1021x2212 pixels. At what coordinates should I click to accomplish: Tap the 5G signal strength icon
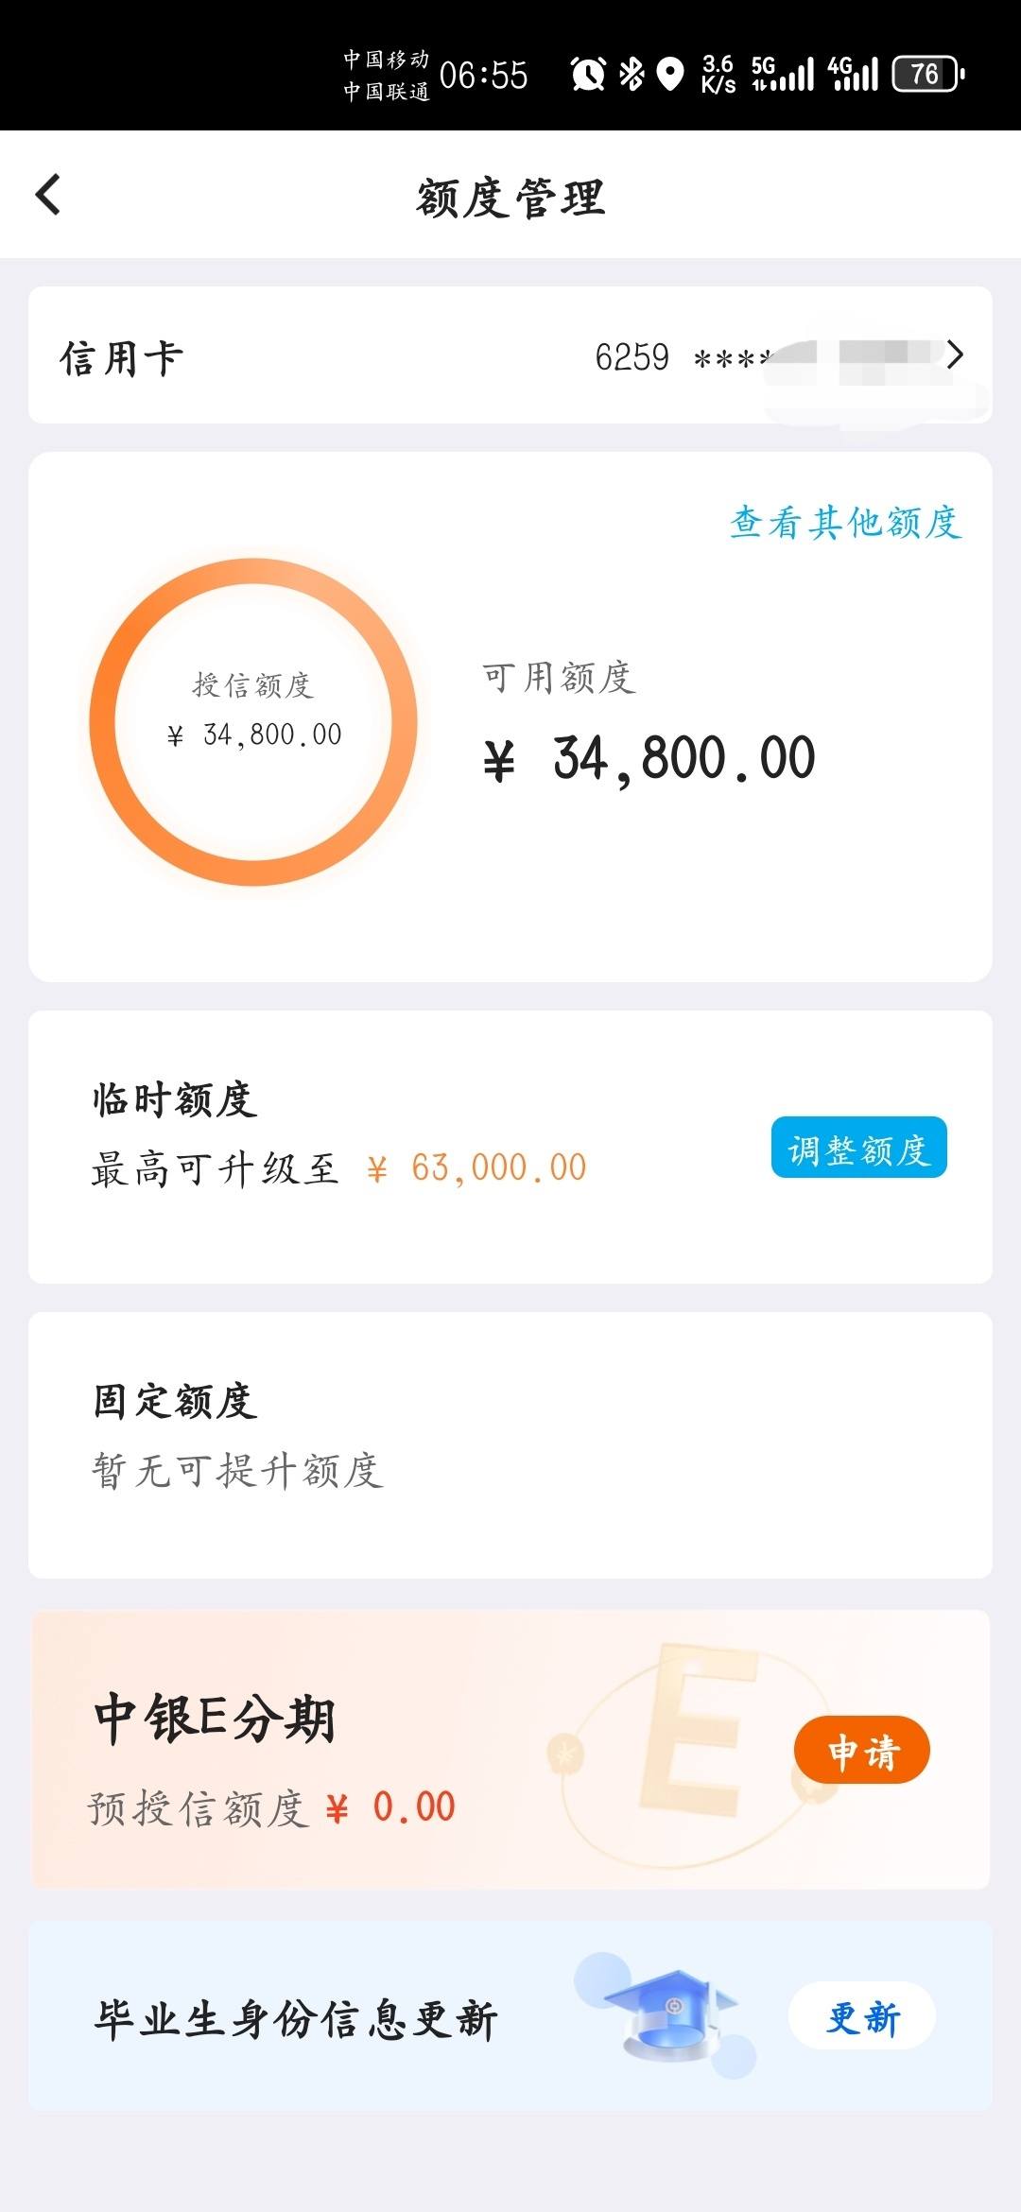coord(783,74)
